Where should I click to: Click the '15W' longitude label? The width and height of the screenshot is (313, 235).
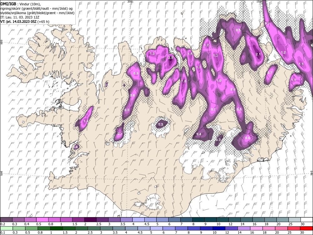tap(259, 1)
